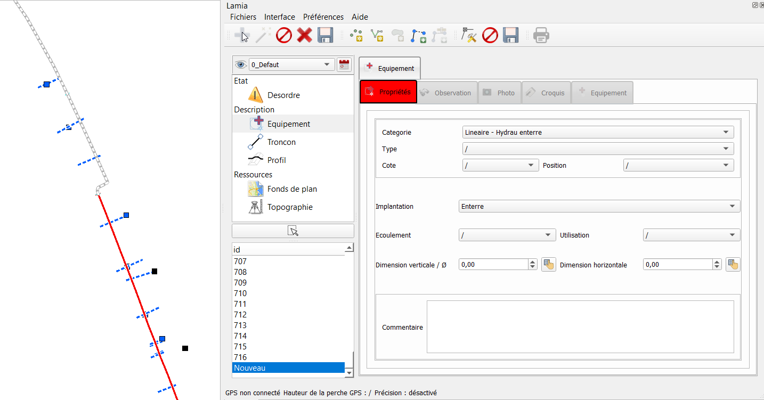Open the Aide menu
The height and width of the screenshot is (400, 764).
[x=360, y=17]
